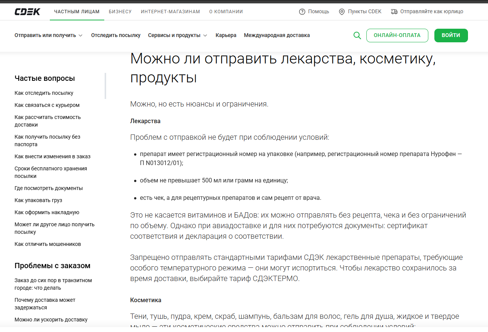Click 'Проблем с отправкой не будет' sentence

230,137
